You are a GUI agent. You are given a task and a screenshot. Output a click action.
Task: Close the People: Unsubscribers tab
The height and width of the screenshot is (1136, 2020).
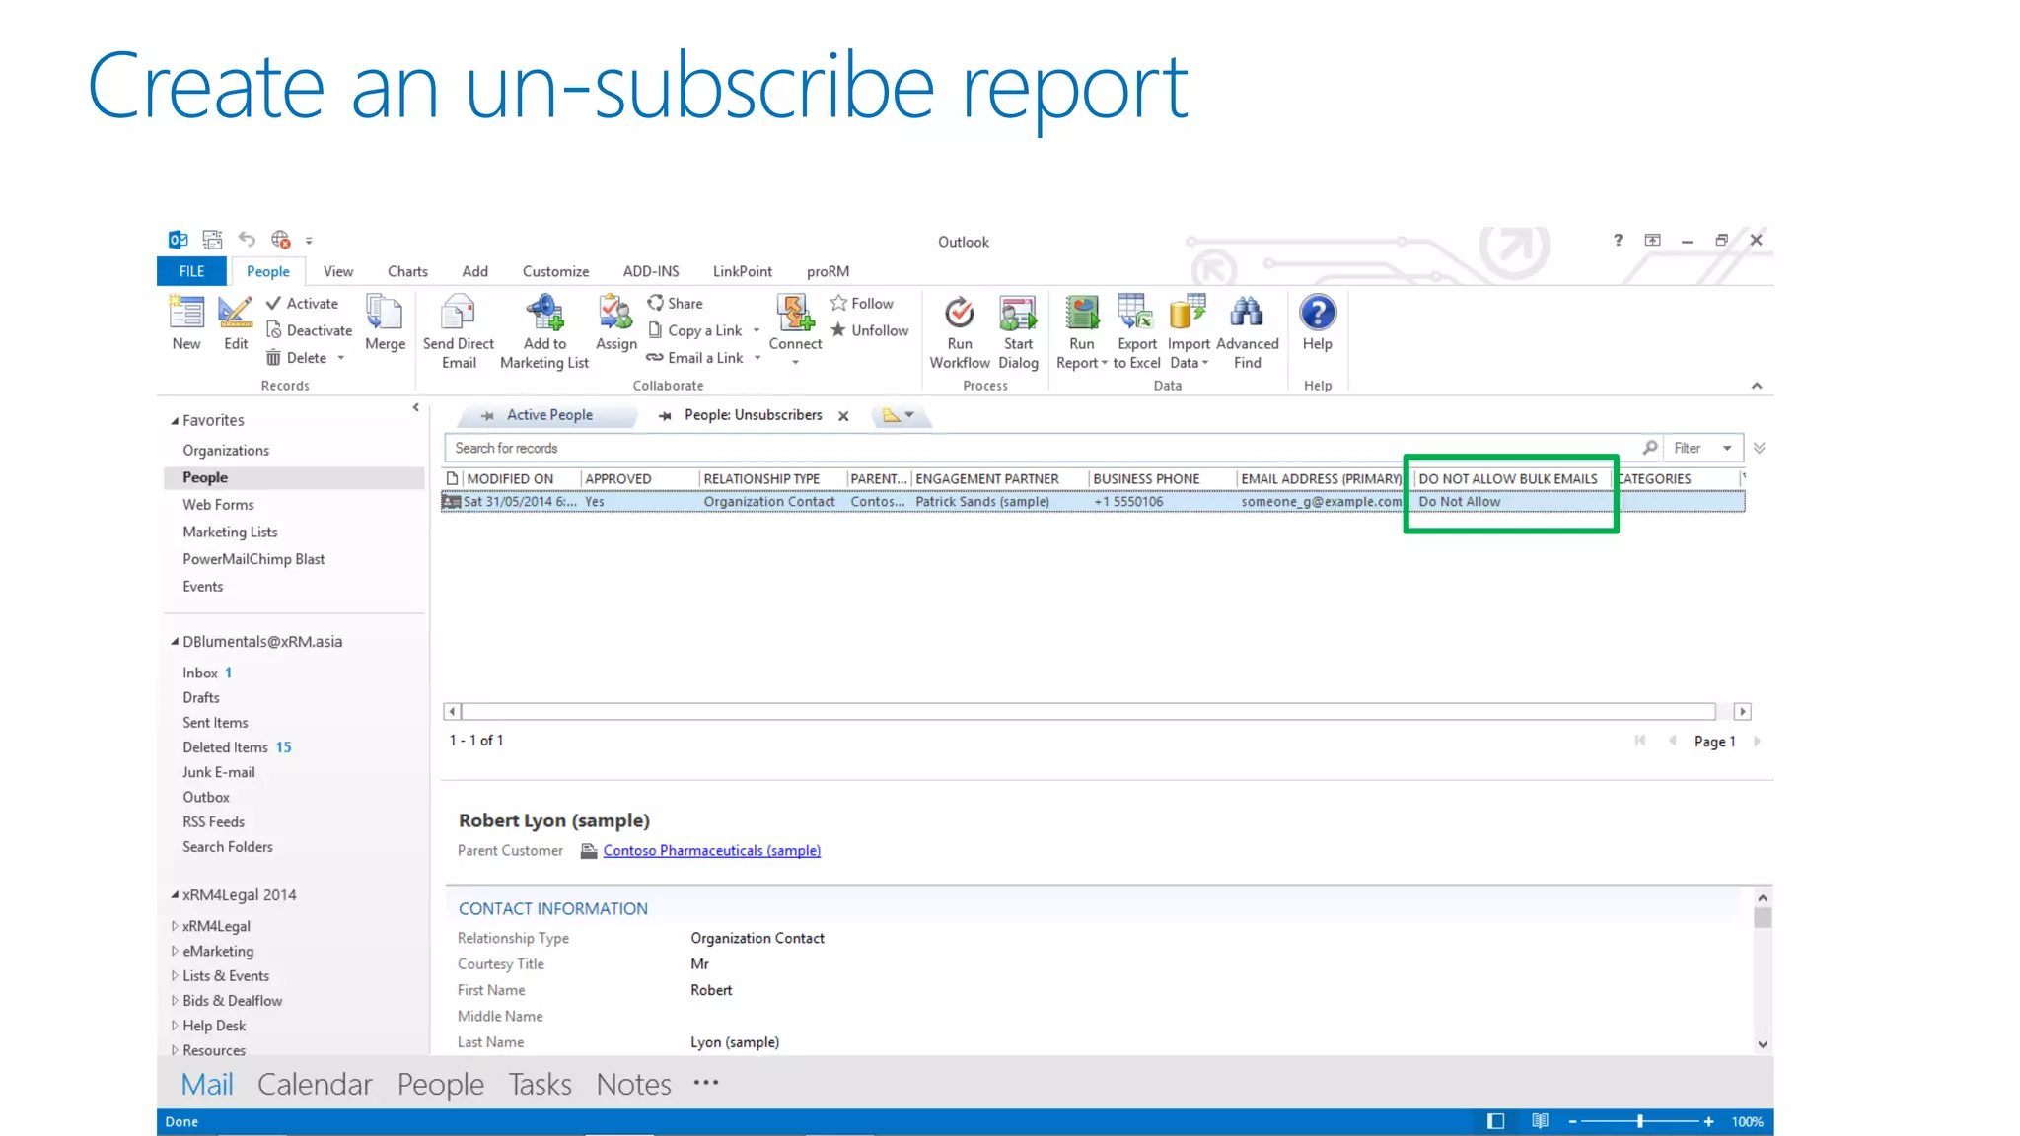[x=843, y=416]
